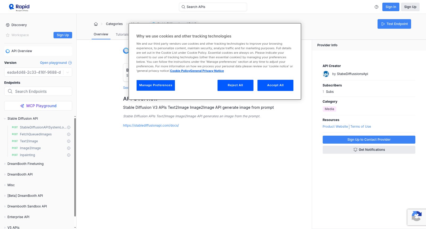Collapse the Stable Diffusion API group
426x229 pixels.
(5, 119)
